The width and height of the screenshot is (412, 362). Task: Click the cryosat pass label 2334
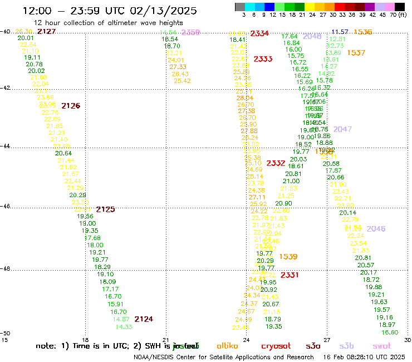(259, 33)
